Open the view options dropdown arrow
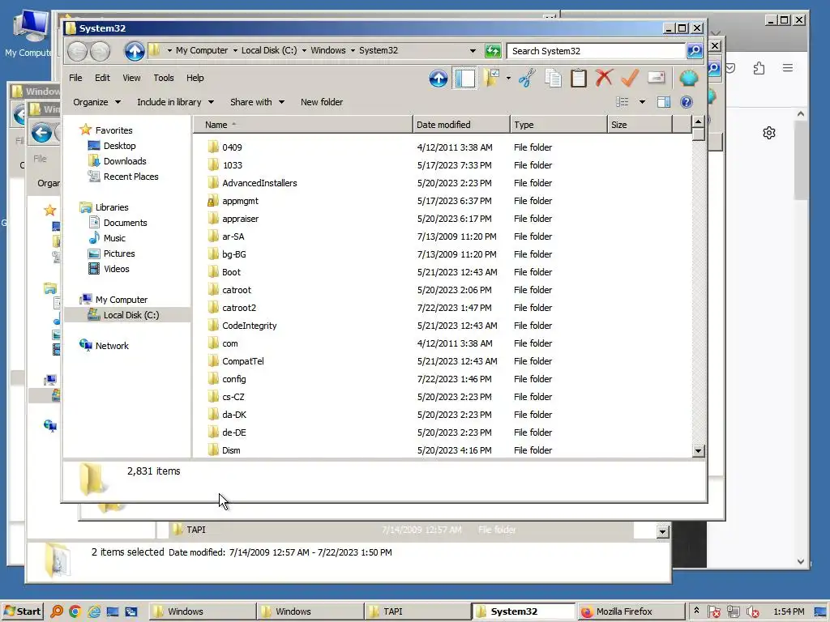Viewport: 830px width, 622px height. [x=642, y=102]
